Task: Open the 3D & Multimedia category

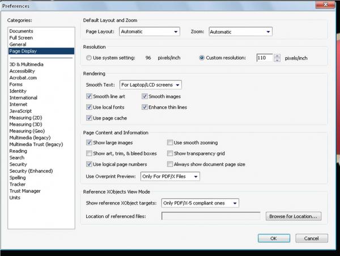Action: tap(26, 65)
